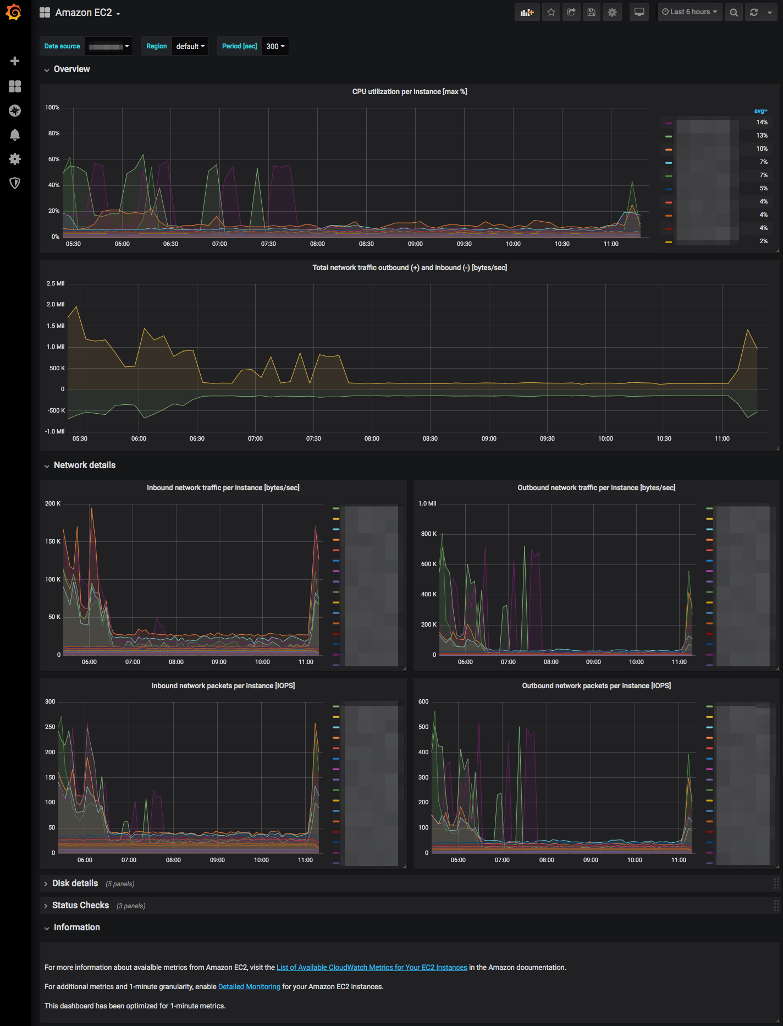Viewport: 783px width, 1026px height.
Task: Grab the Disk details row drag handle
Action: coord(776,884)
